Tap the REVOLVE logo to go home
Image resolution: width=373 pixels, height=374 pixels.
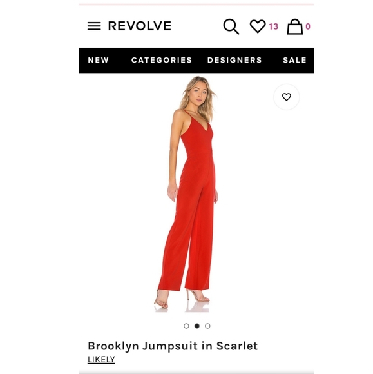click(x=140, y=26)
